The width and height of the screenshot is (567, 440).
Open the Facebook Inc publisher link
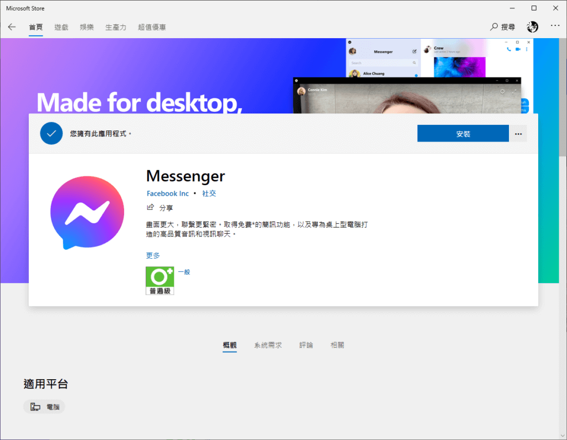pyautogui.click(x=168, y=193)
